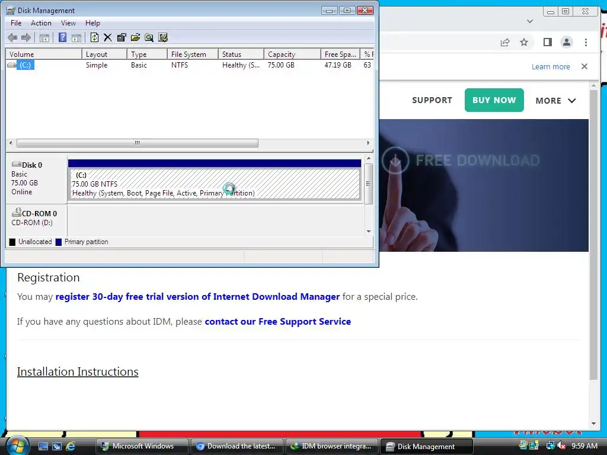Viewport: 607px width, 455px height.
Task: Select the (C:) drive icon in volume list
Action: click(x=12, y=65)
